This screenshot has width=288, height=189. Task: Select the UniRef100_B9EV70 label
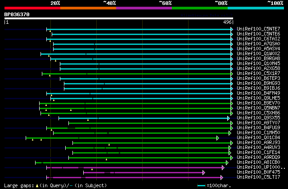point(258,103)
